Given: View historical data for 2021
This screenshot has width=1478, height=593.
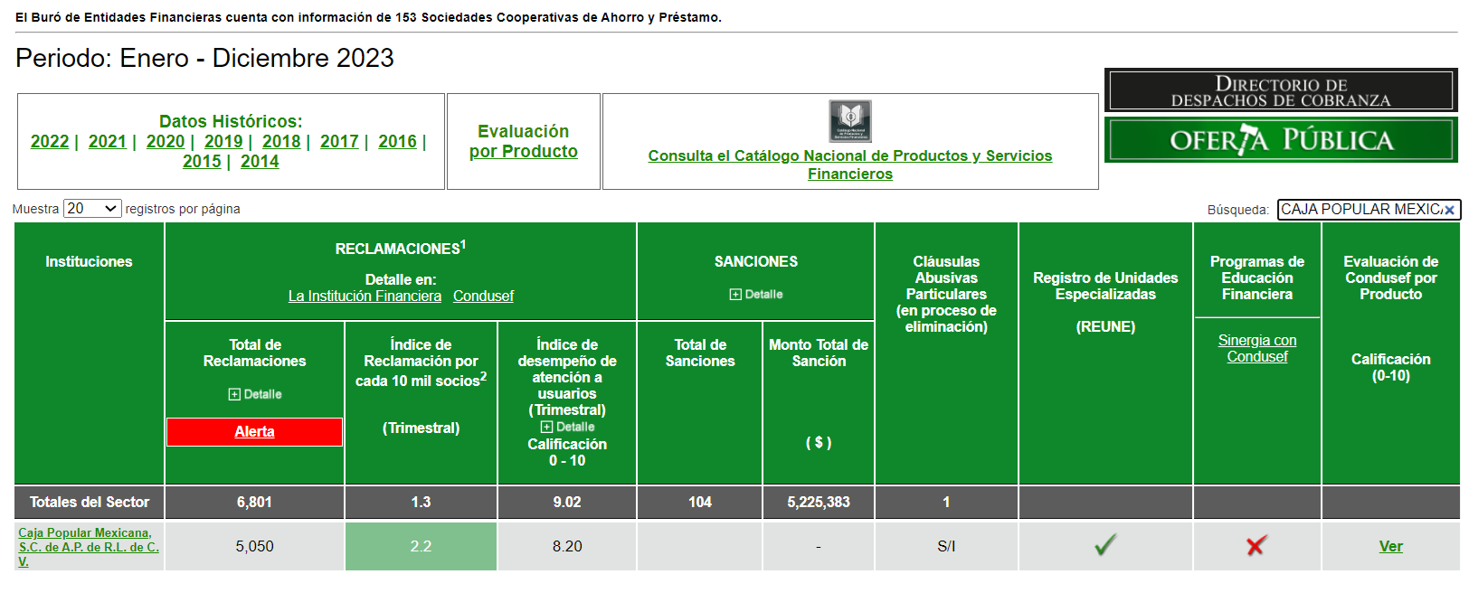Looking at the screenshot, I should pos(108,142).
